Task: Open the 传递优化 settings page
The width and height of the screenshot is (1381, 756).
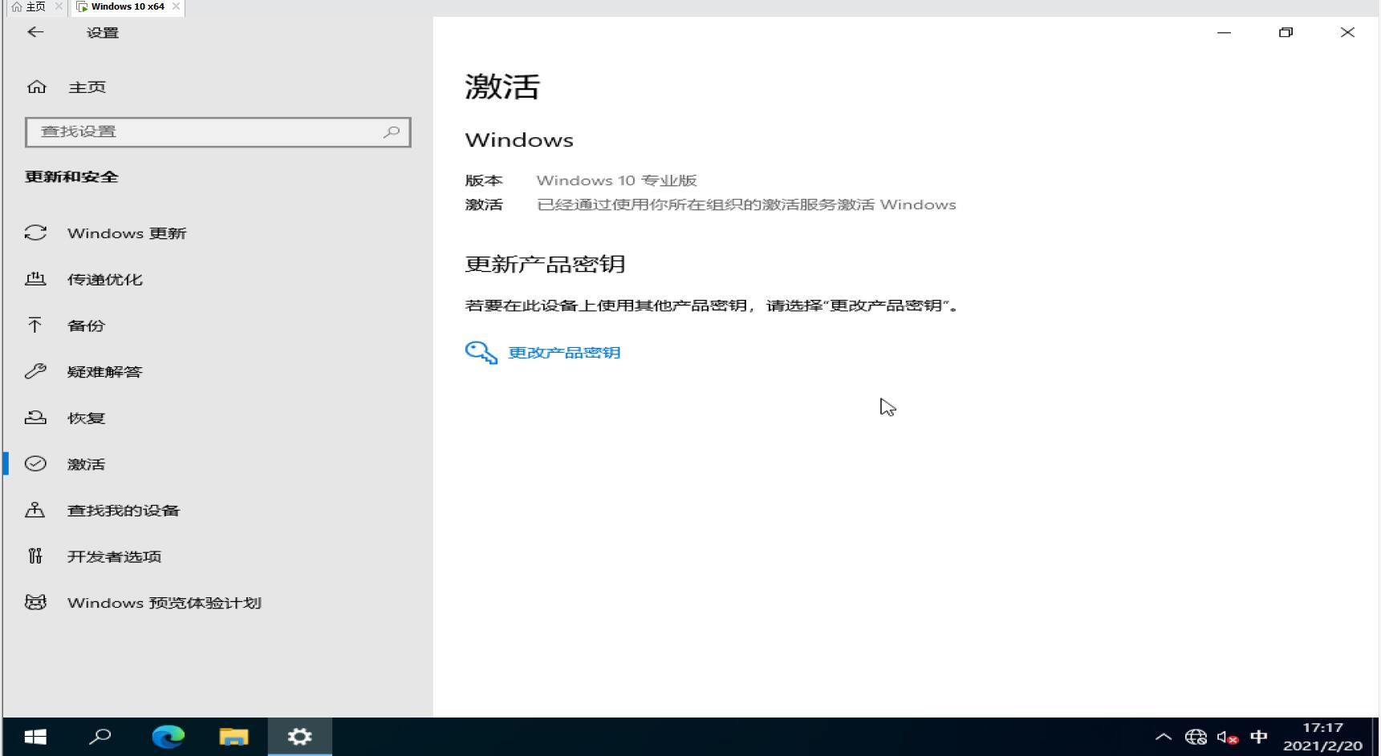Action: 105,280
